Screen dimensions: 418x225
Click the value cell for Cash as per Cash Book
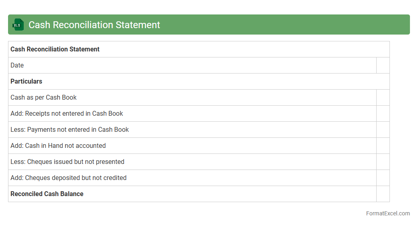click(383, 98)
